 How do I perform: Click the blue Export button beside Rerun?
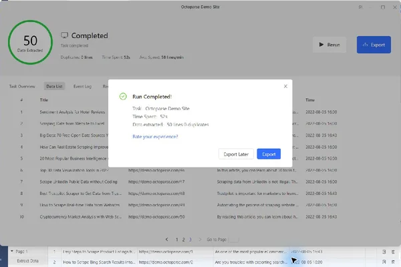click(x=374, y=45)
